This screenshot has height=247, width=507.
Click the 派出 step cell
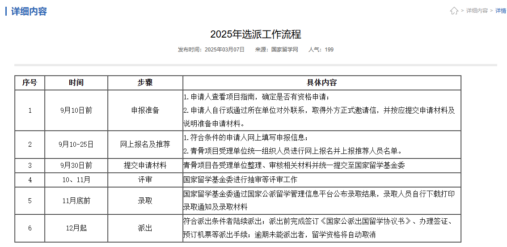(x=145, y=228)
